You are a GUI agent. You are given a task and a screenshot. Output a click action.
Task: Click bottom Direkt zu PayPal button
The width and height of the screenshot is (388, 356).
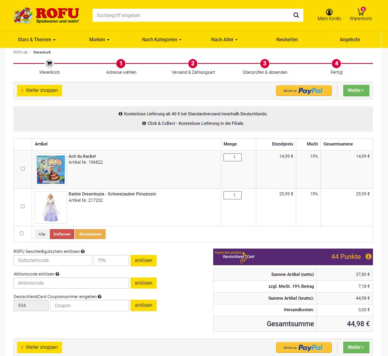(304, 347)
